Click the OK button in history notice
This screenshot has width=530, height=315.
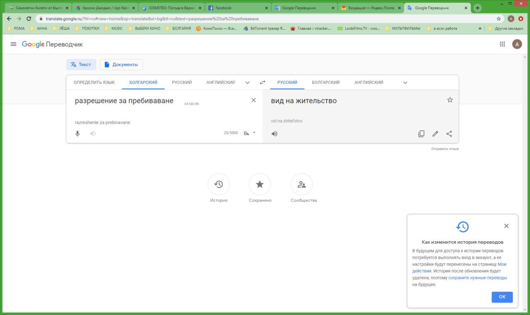pos(502,297)
